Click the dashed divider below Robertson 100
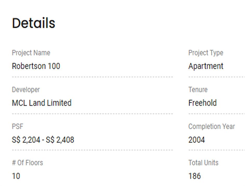 pos(92,77)
